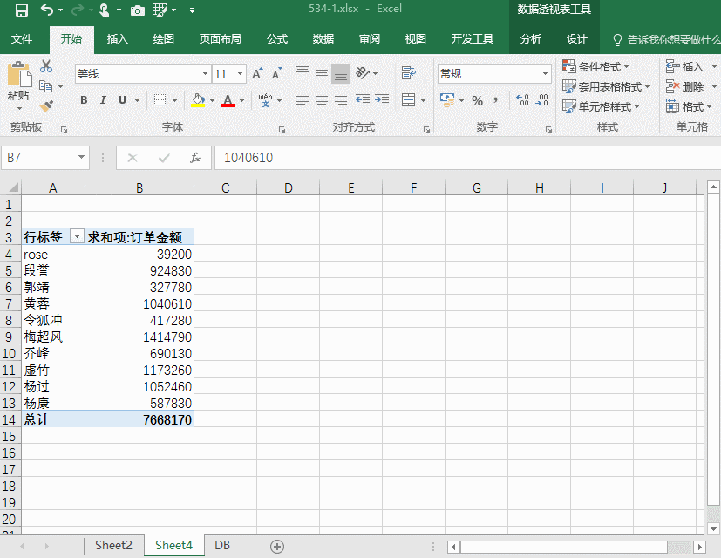Click the formula bar showing 1040610

467,158
